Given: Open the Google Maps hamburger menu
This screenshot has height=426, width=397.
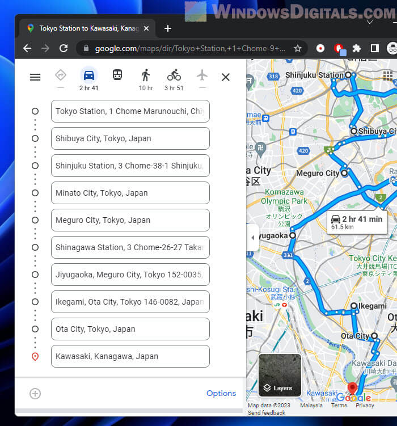Looking at the screenshot, I should (x=35, y=77).
